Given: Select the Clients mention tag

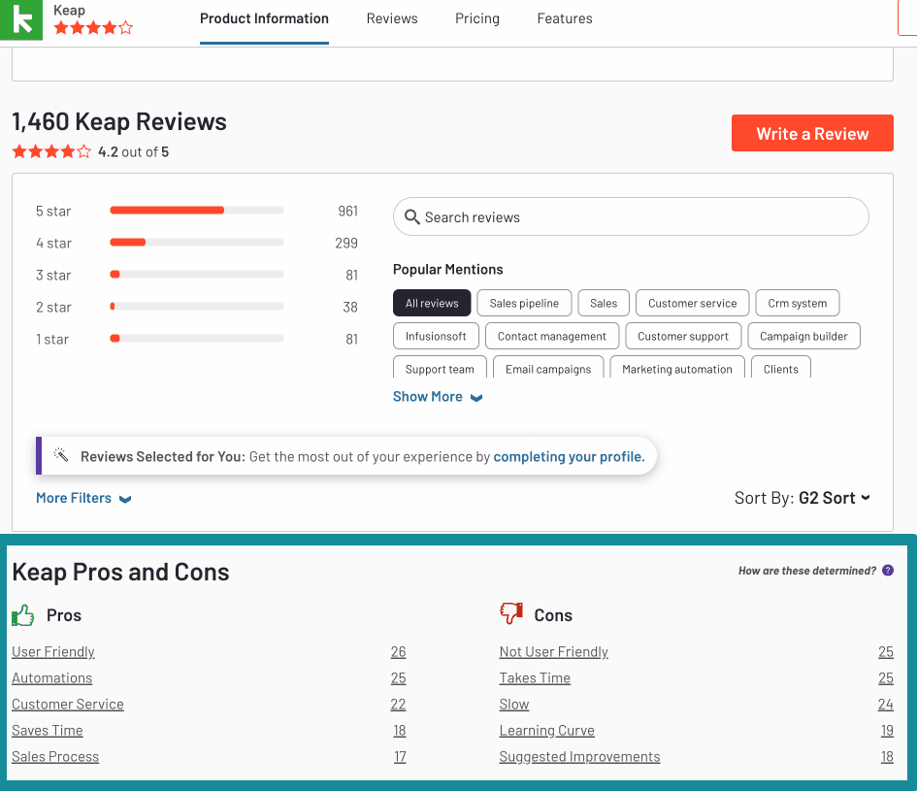Looking at the screenshot, I should click(x=781, y=368).
